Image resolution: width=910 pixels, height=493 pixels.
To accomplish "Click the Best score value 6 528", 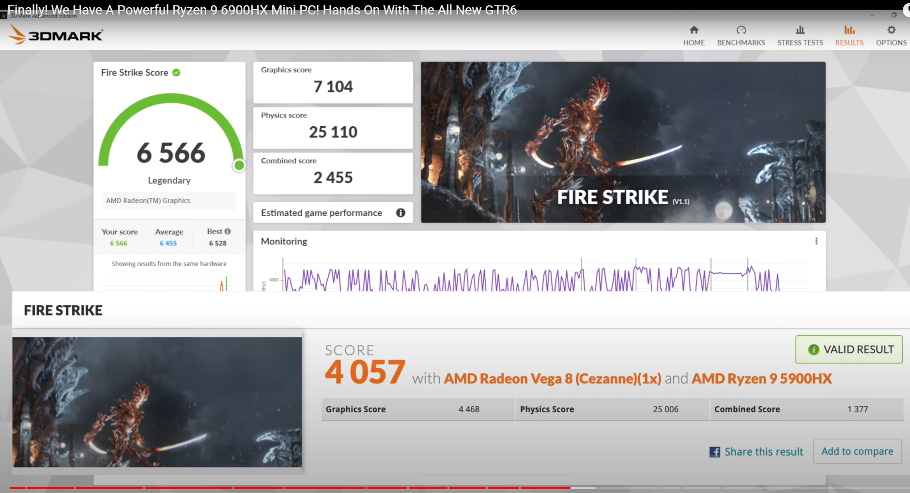I will click(x=217, y=243).
